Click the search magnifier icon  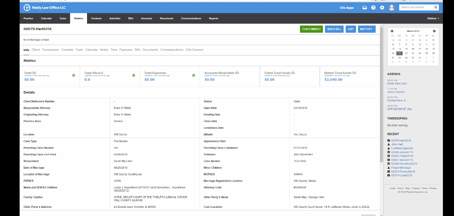tap(435, 7)
